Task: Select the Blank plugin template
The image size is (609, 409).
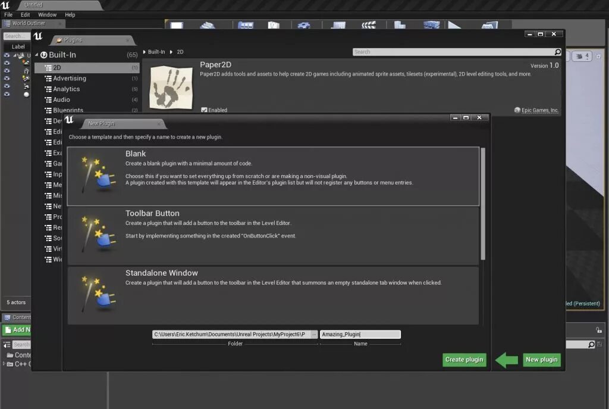Action: point(273,176)
